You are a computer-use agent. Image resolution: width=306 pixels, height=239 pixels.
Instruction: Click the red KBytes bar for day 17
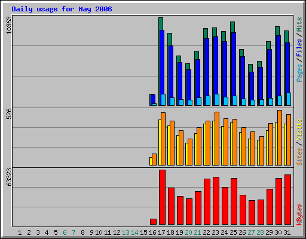click(x=162, y=197)
